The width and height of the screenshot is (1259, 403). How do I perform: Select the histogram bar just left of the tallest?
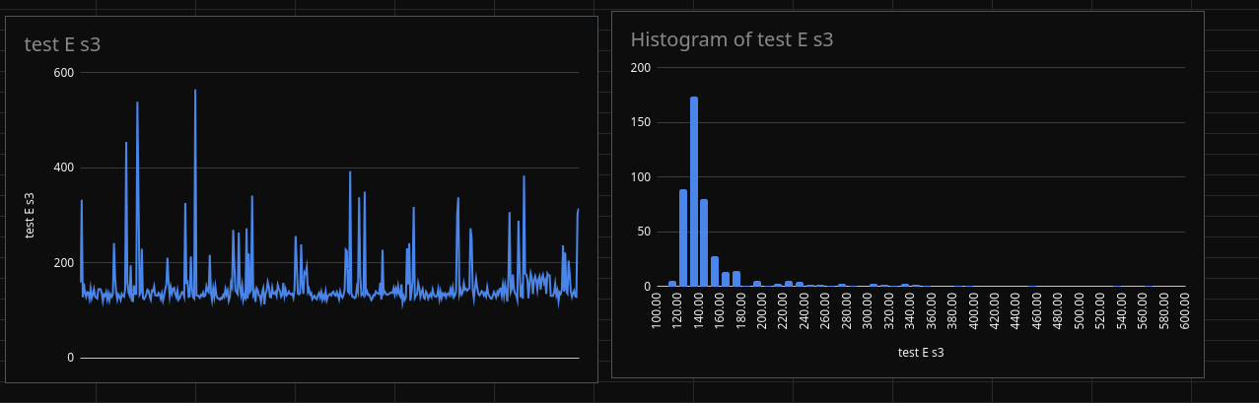[683, 238]
